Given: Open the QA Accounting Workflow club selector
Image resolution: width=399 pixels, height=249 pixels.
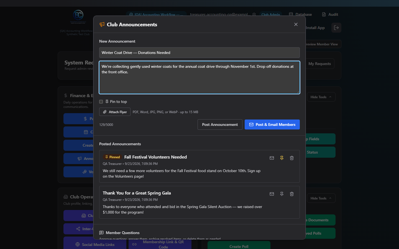Looking at the screenshot, I should pos(157,14).
